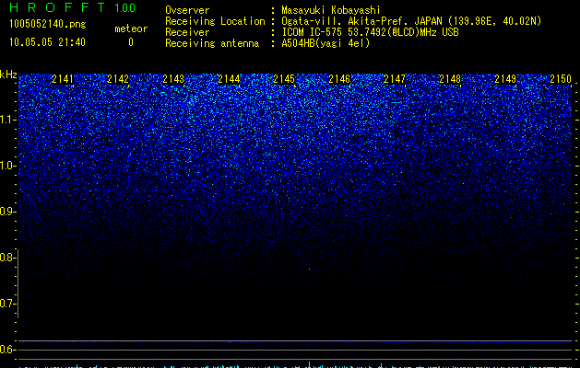Click the 2148 time marker
This screenshot has height=368, width=580.
[x=450, y=79]
